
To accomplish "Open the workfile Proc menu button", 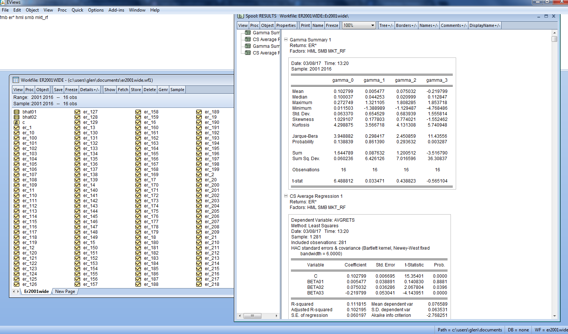I will click(30, 90).
